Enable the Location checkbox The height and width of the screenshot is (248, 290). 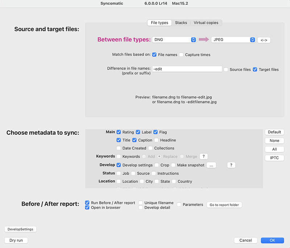[x=119, y=181]
